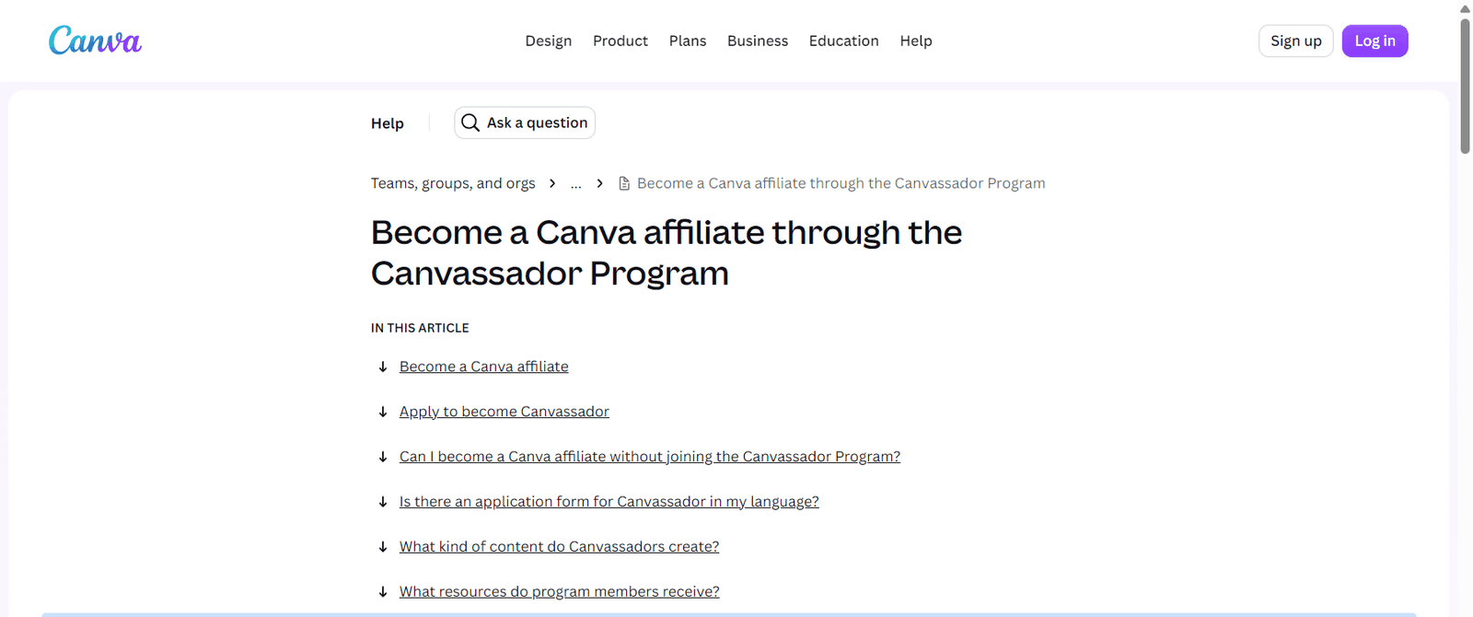Open Can I become a Canva affiliate question

pos(650,457)
